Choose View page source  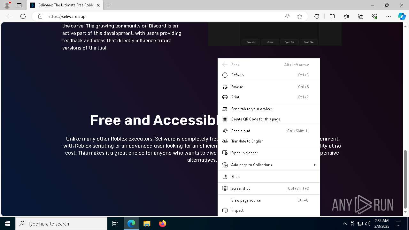pos(269,200)
